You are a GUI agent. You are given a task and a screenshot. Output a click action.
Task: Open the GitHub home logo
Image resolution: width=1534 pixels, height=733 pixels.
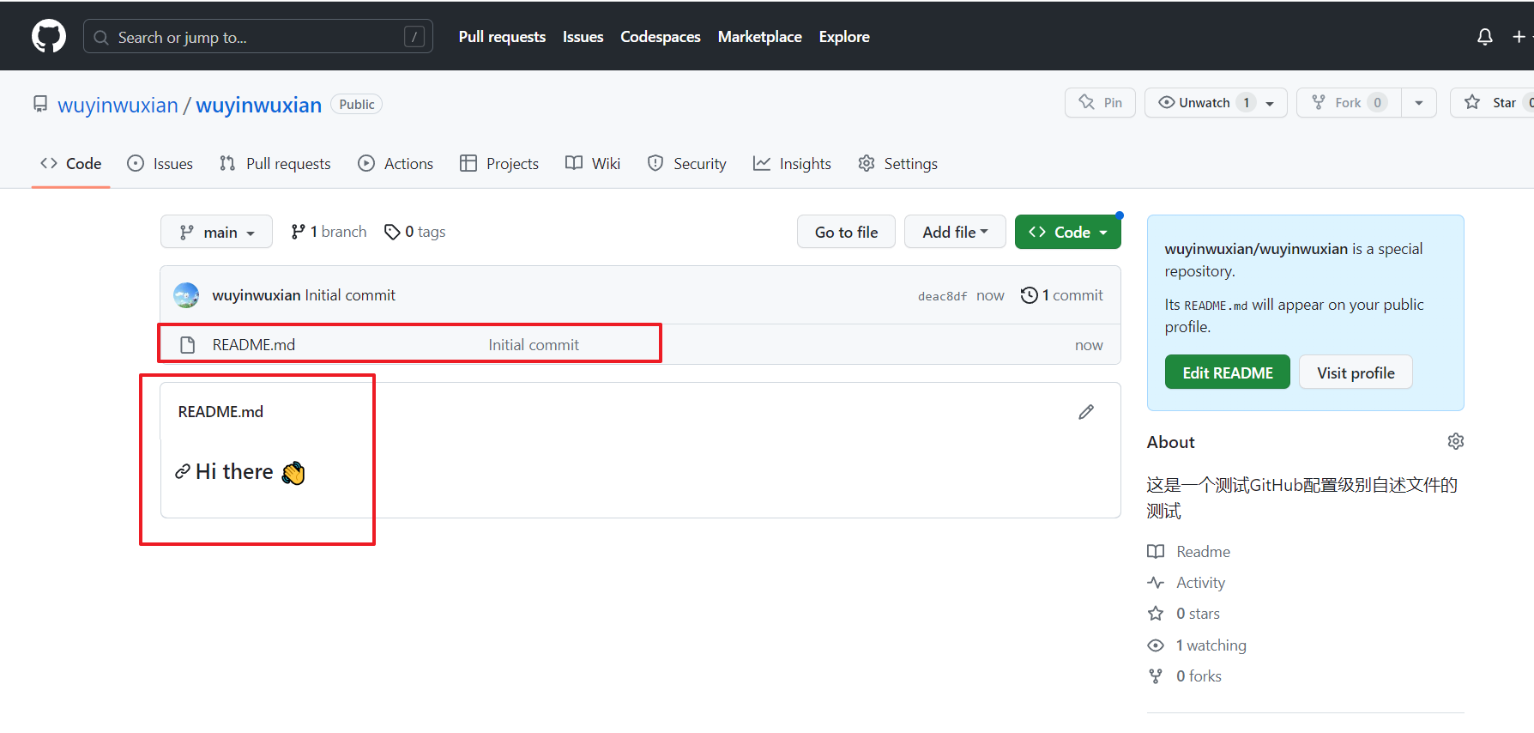pos(49,36)
